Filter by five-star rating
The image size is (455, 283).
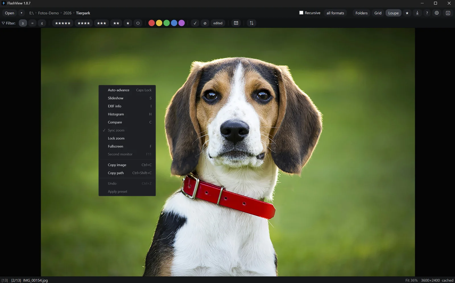[x=63, y=23]
